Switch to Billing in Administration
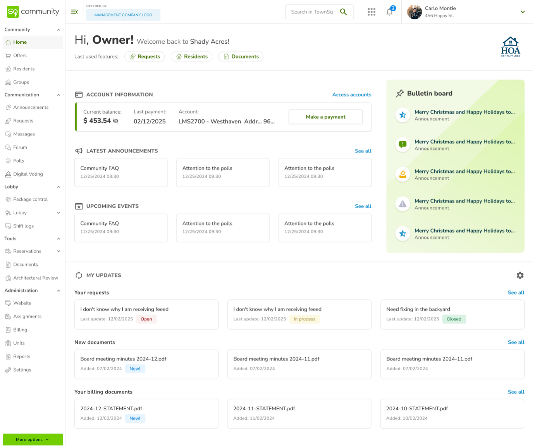535x447 pixels. tap(19, 330)
